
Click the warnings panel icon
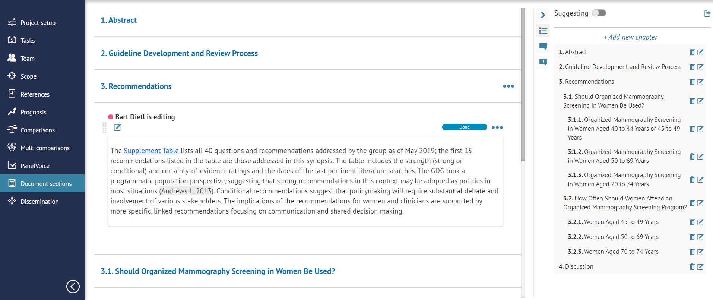(x=543, y=62)
